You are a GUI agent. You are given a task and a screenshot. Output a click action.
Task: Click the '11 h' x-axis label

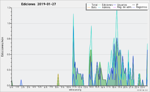click(74, 87)
